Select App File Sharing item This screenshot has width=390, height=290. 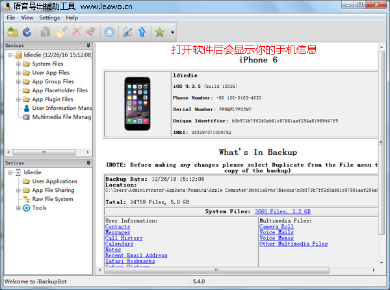[x=53, y=190]
